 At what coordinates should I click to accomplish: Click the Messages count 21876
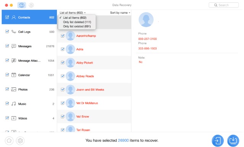(50, 46)
